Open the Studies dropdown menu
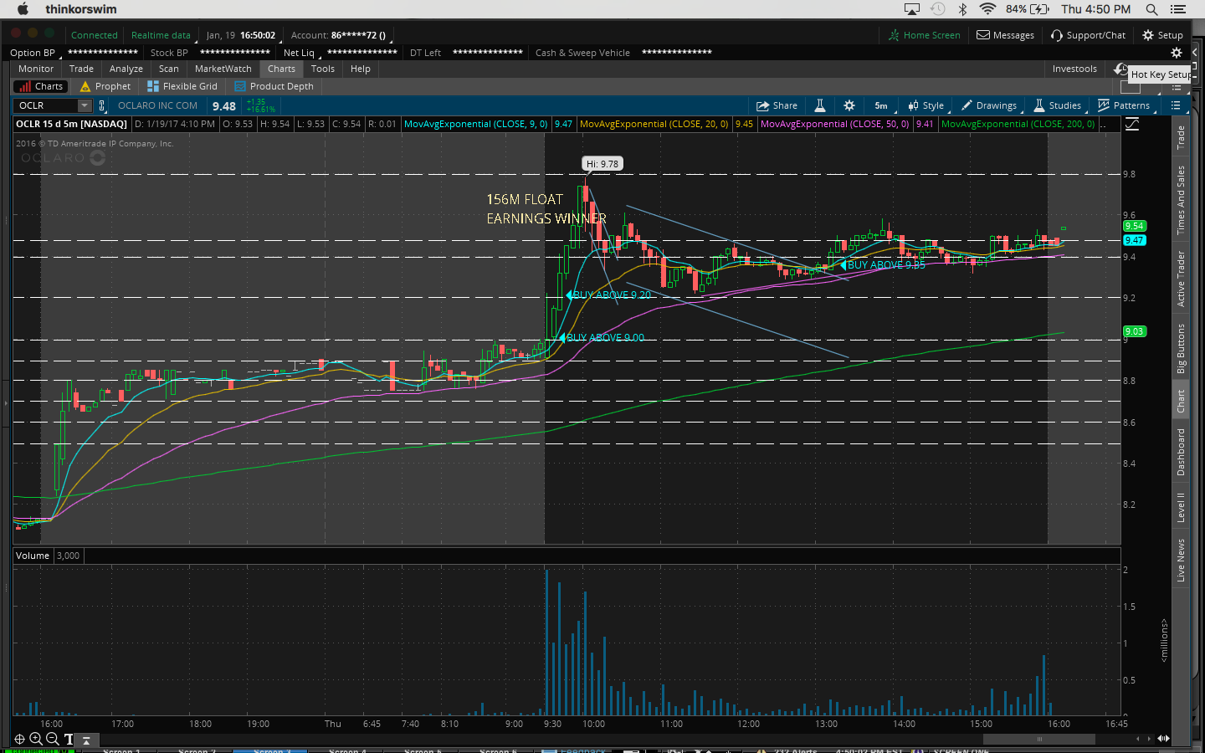The height and width of the screenshot is (753, 1205). (1059, 105)
